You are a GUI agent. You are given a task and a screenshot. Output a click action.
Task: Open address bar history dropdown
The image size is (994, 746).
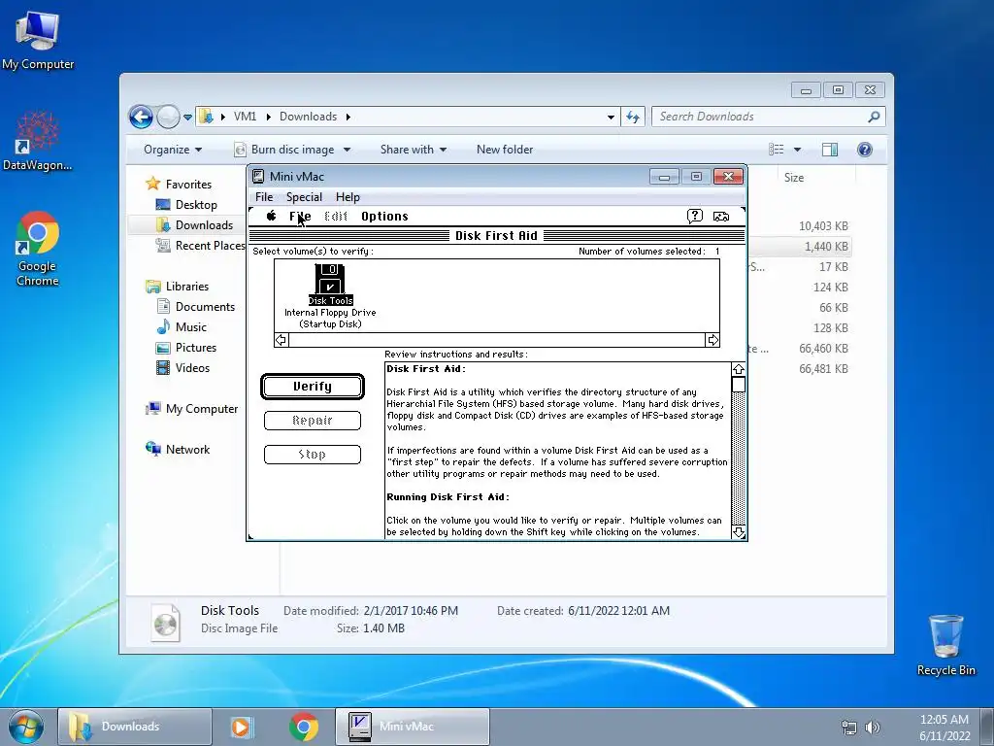coord(611,118)
